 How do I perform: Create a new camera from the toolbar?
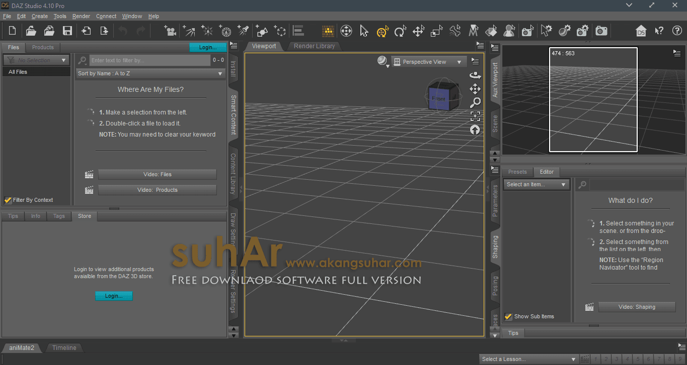tap(170, 31)
